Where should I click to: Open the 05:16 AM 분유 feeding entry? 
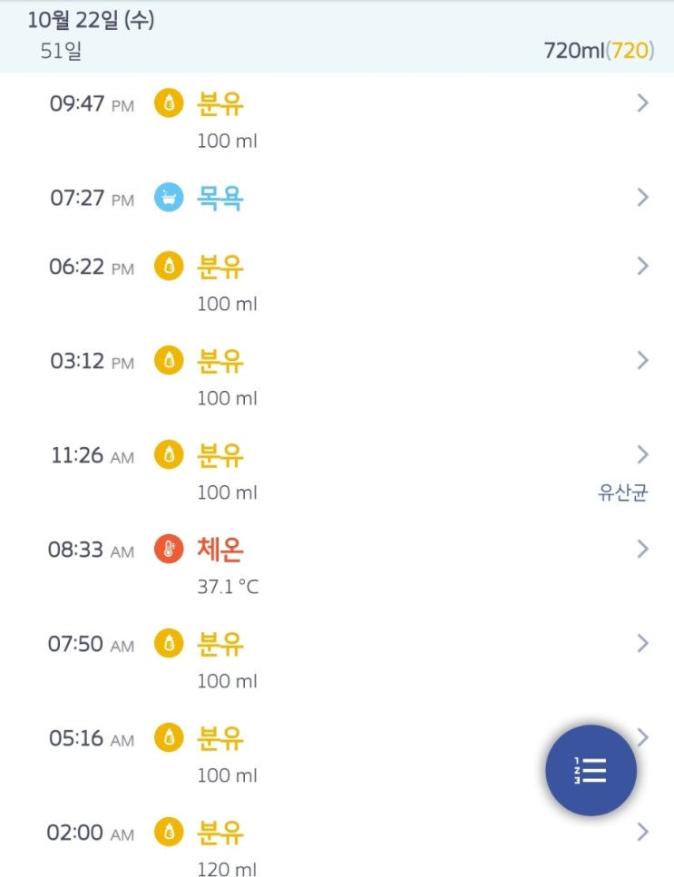[x=220, y=738]
